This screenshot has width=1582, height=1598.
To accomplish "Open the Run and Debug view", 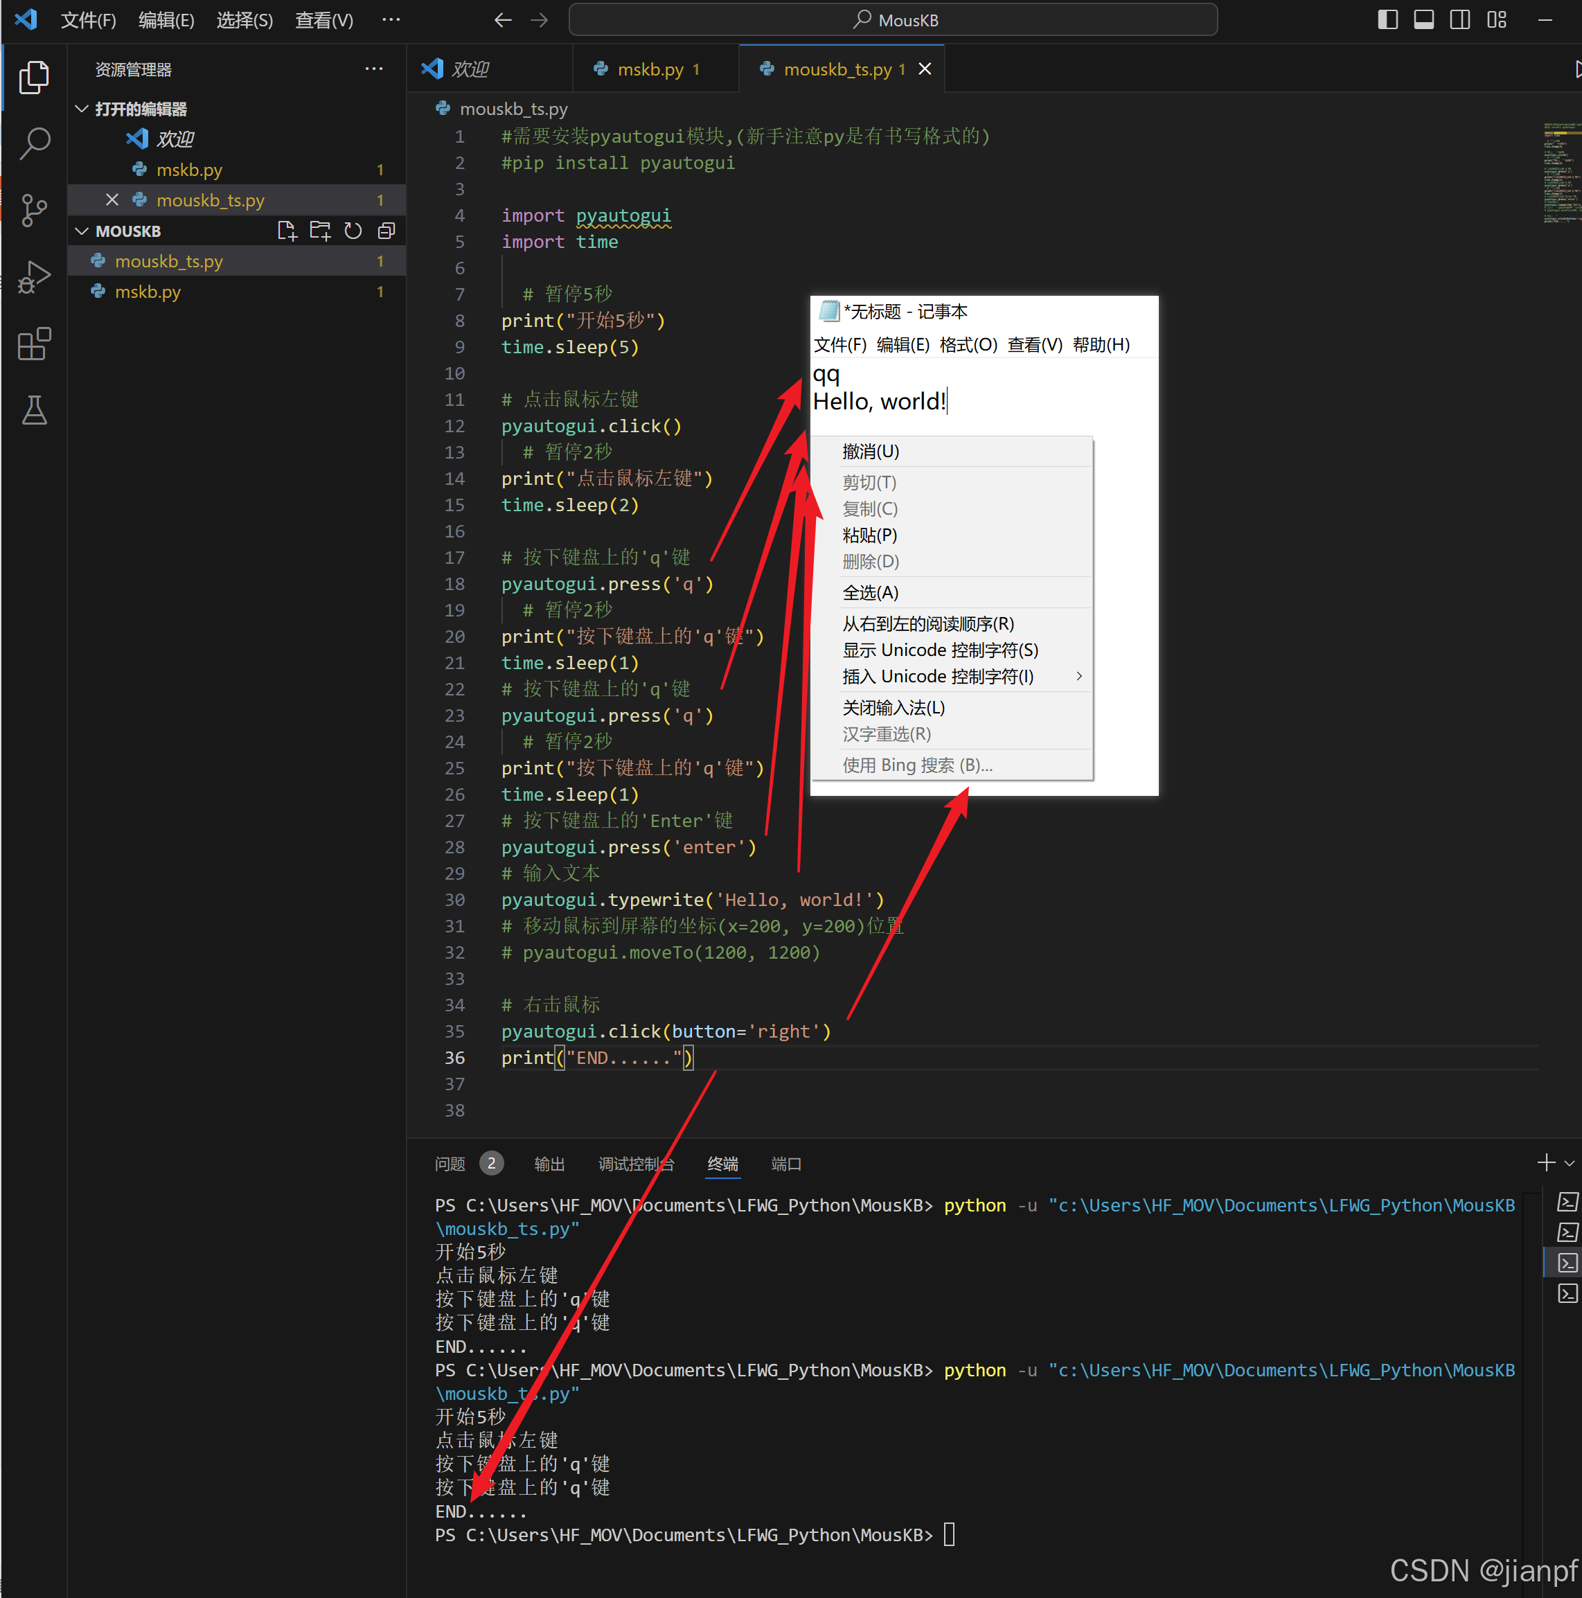I will (x=34, y=277).
